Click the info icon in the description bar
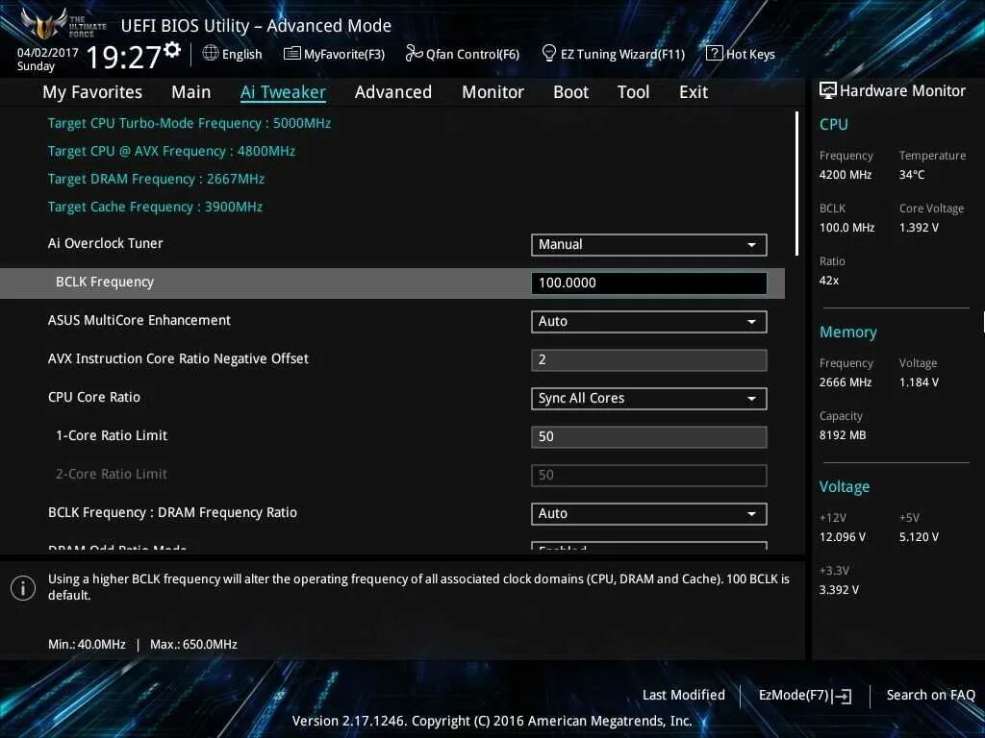 coord(22,587)
